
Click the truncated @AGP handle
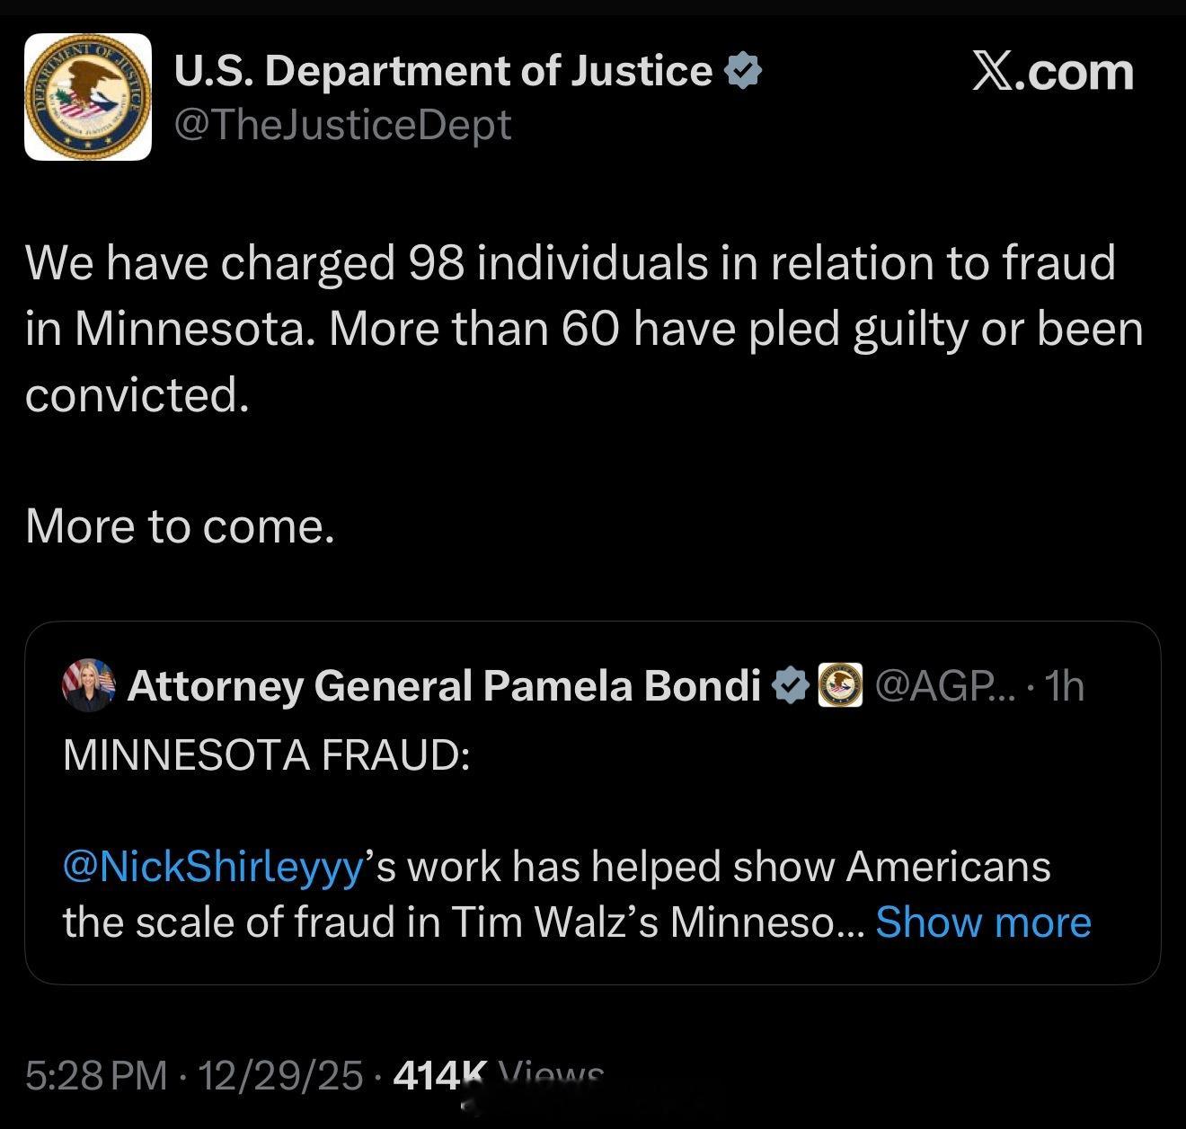[x=944, y=685]
